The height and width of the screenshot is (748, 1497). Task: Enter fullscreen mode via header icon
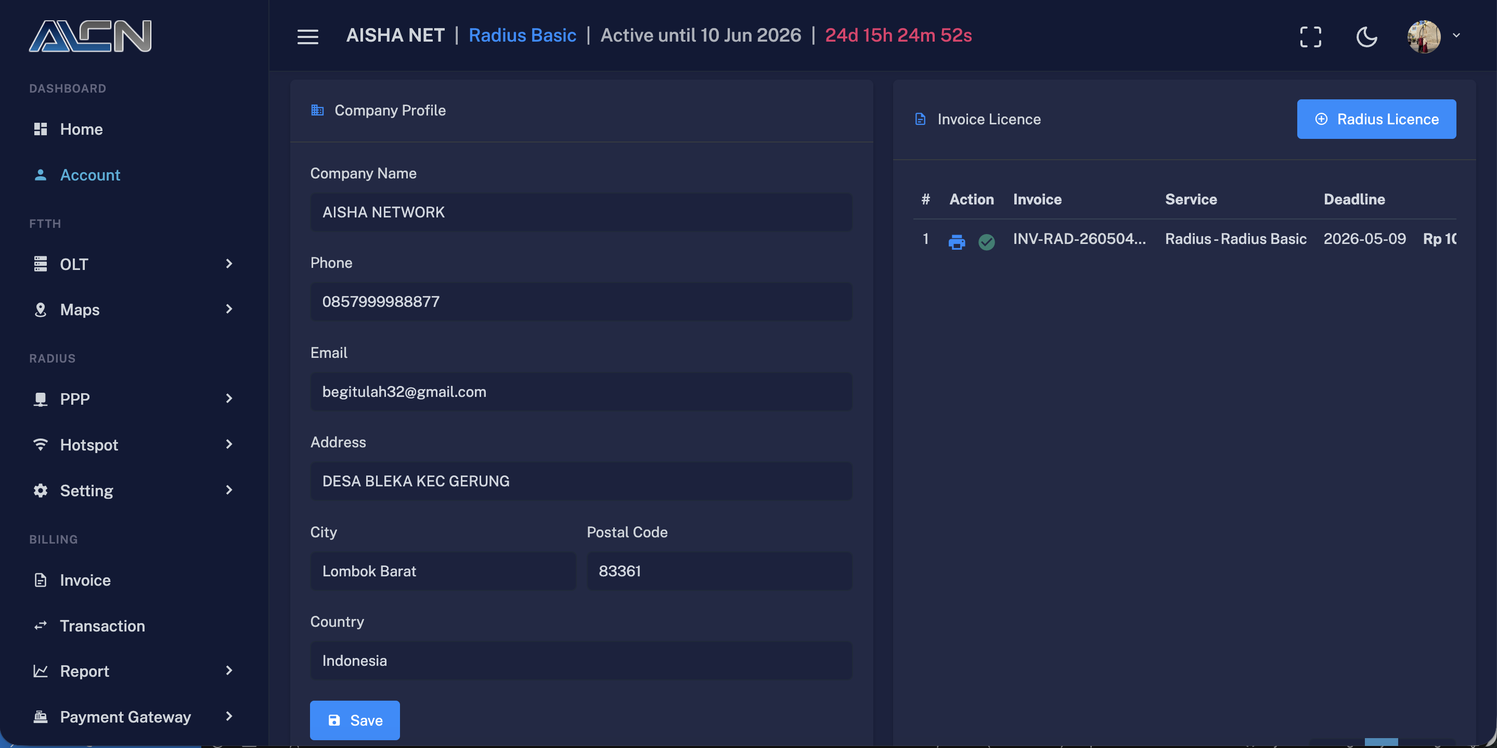(1310, 36)
